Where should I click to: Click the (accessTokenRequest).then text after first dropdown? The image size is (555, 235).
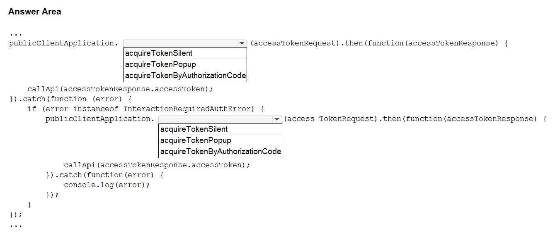[306, 43]
